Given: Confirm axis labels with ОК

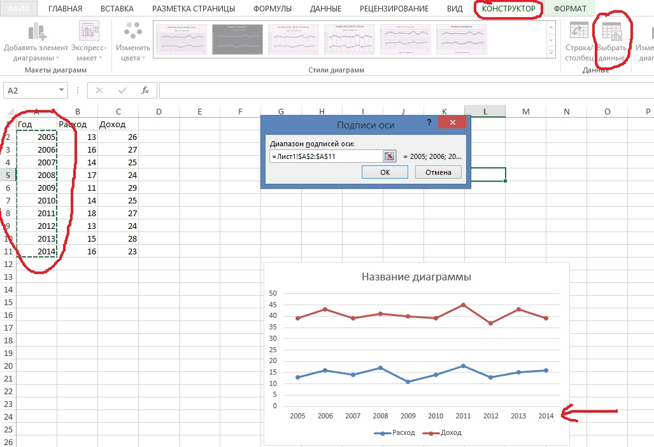Looking at the screenshot, I should pyautogui.click(x=385, y=172).
